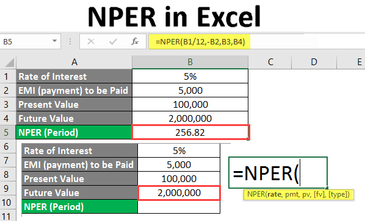Click cell A4 'Future Value'
The height and width of the screenshot is (221, 365).
pos(74,118)
